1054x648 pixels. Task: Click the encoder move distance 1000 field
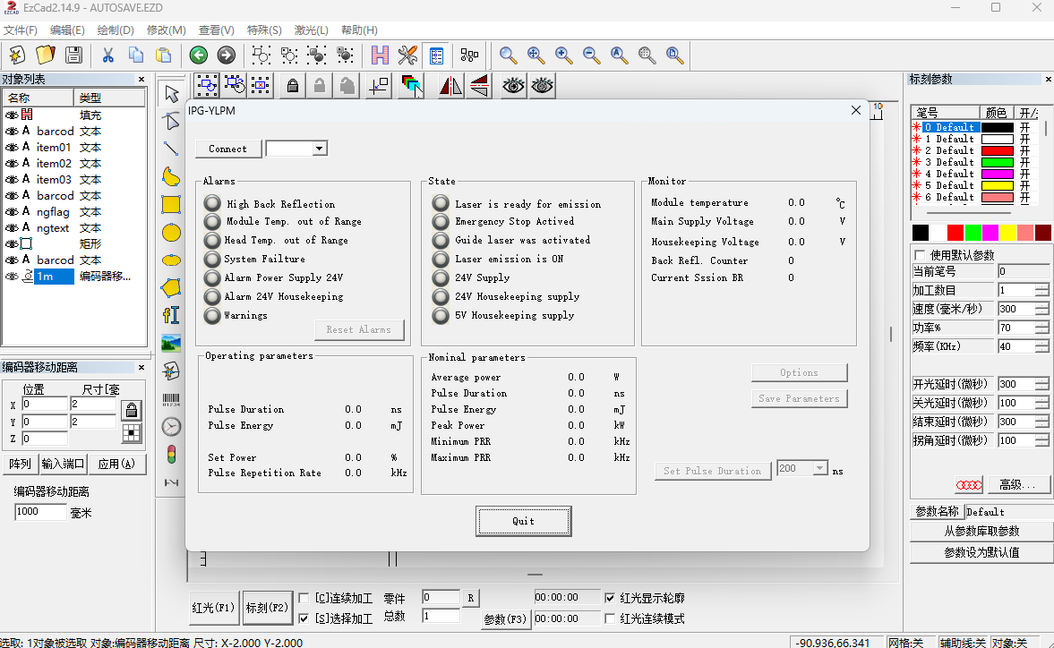click(40, 512)
